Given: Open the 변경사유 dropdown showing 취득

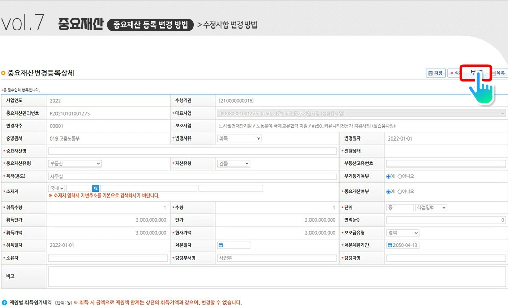Looking at the screenshot, I should (239, 138).
